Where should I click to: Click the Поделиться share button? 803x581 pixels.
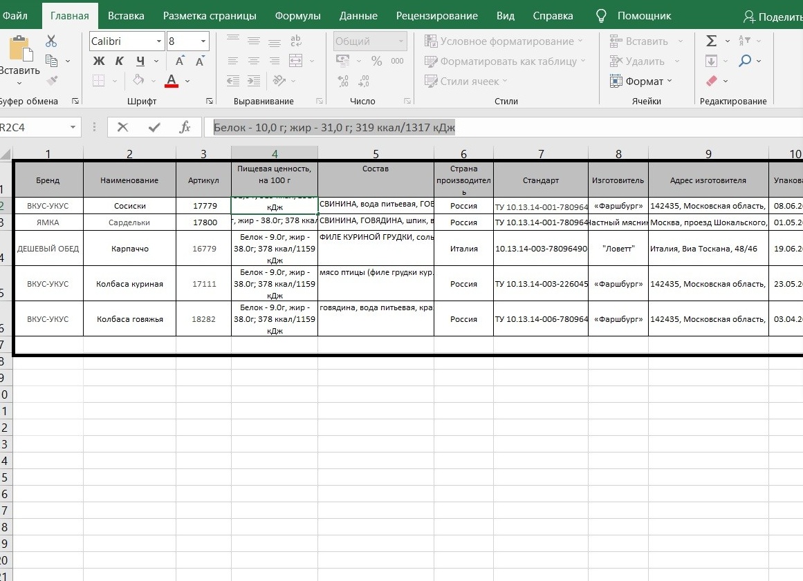click(773, 17)
